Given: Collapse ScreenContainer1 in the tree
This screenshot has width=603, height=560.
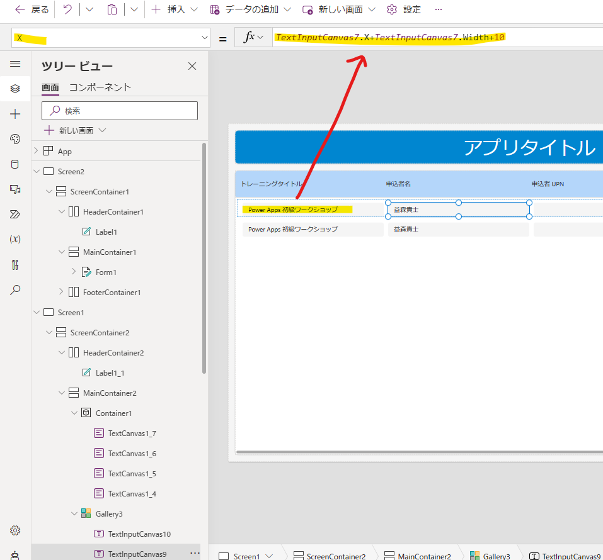Looking at the screenshot, I should click(x=49, y=191).
